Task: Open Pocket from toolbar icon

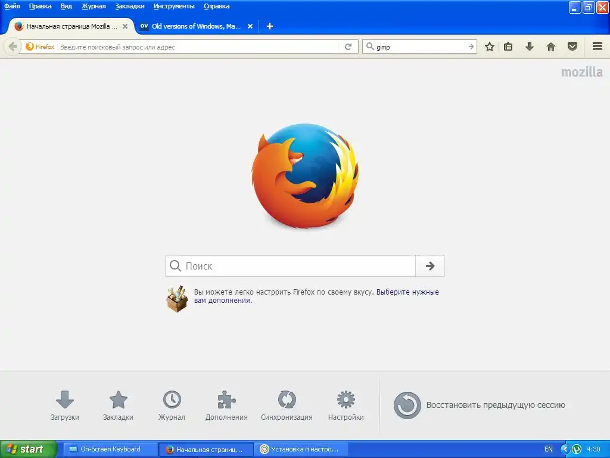Action: point(572,47)
